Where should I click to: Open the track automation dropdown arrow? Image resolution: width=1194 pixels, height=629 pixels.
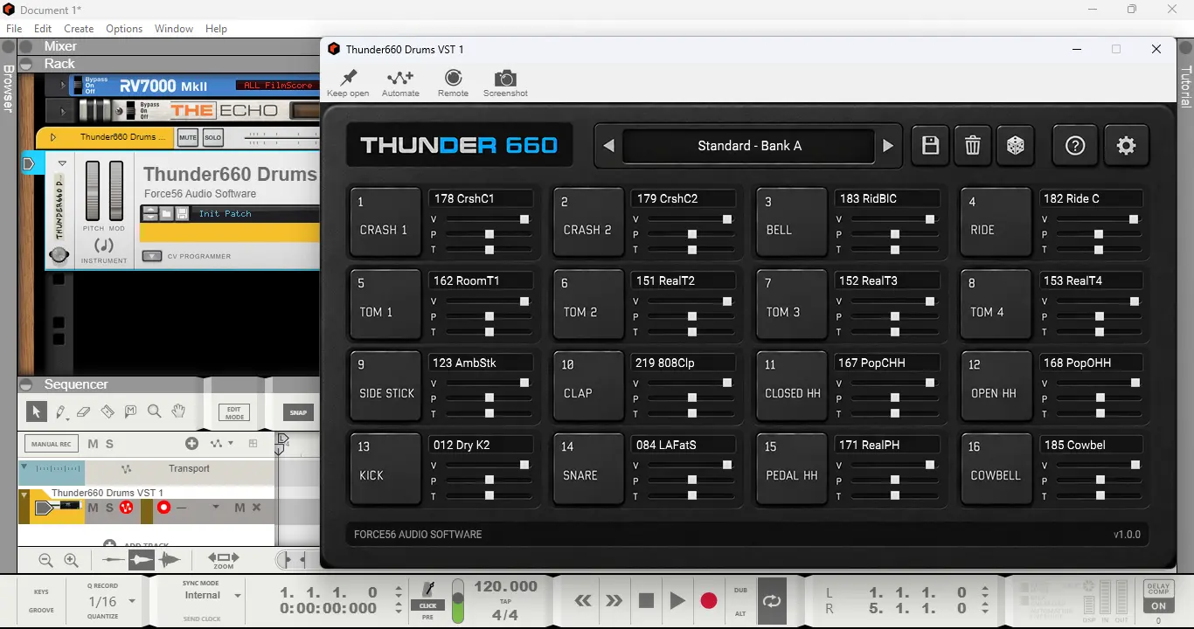click(231, 444)
